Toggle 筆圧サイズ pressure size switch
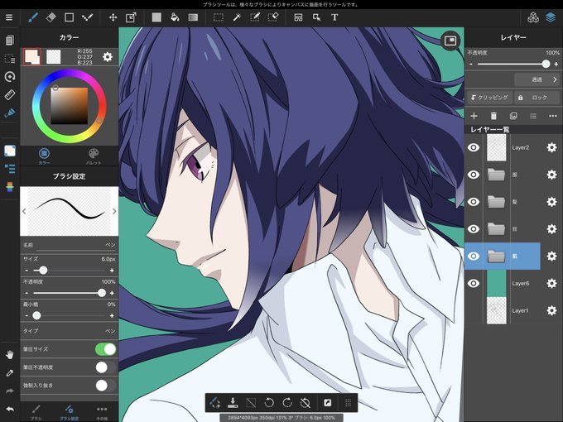The image size is (563, 422). [x=106, y=349]
